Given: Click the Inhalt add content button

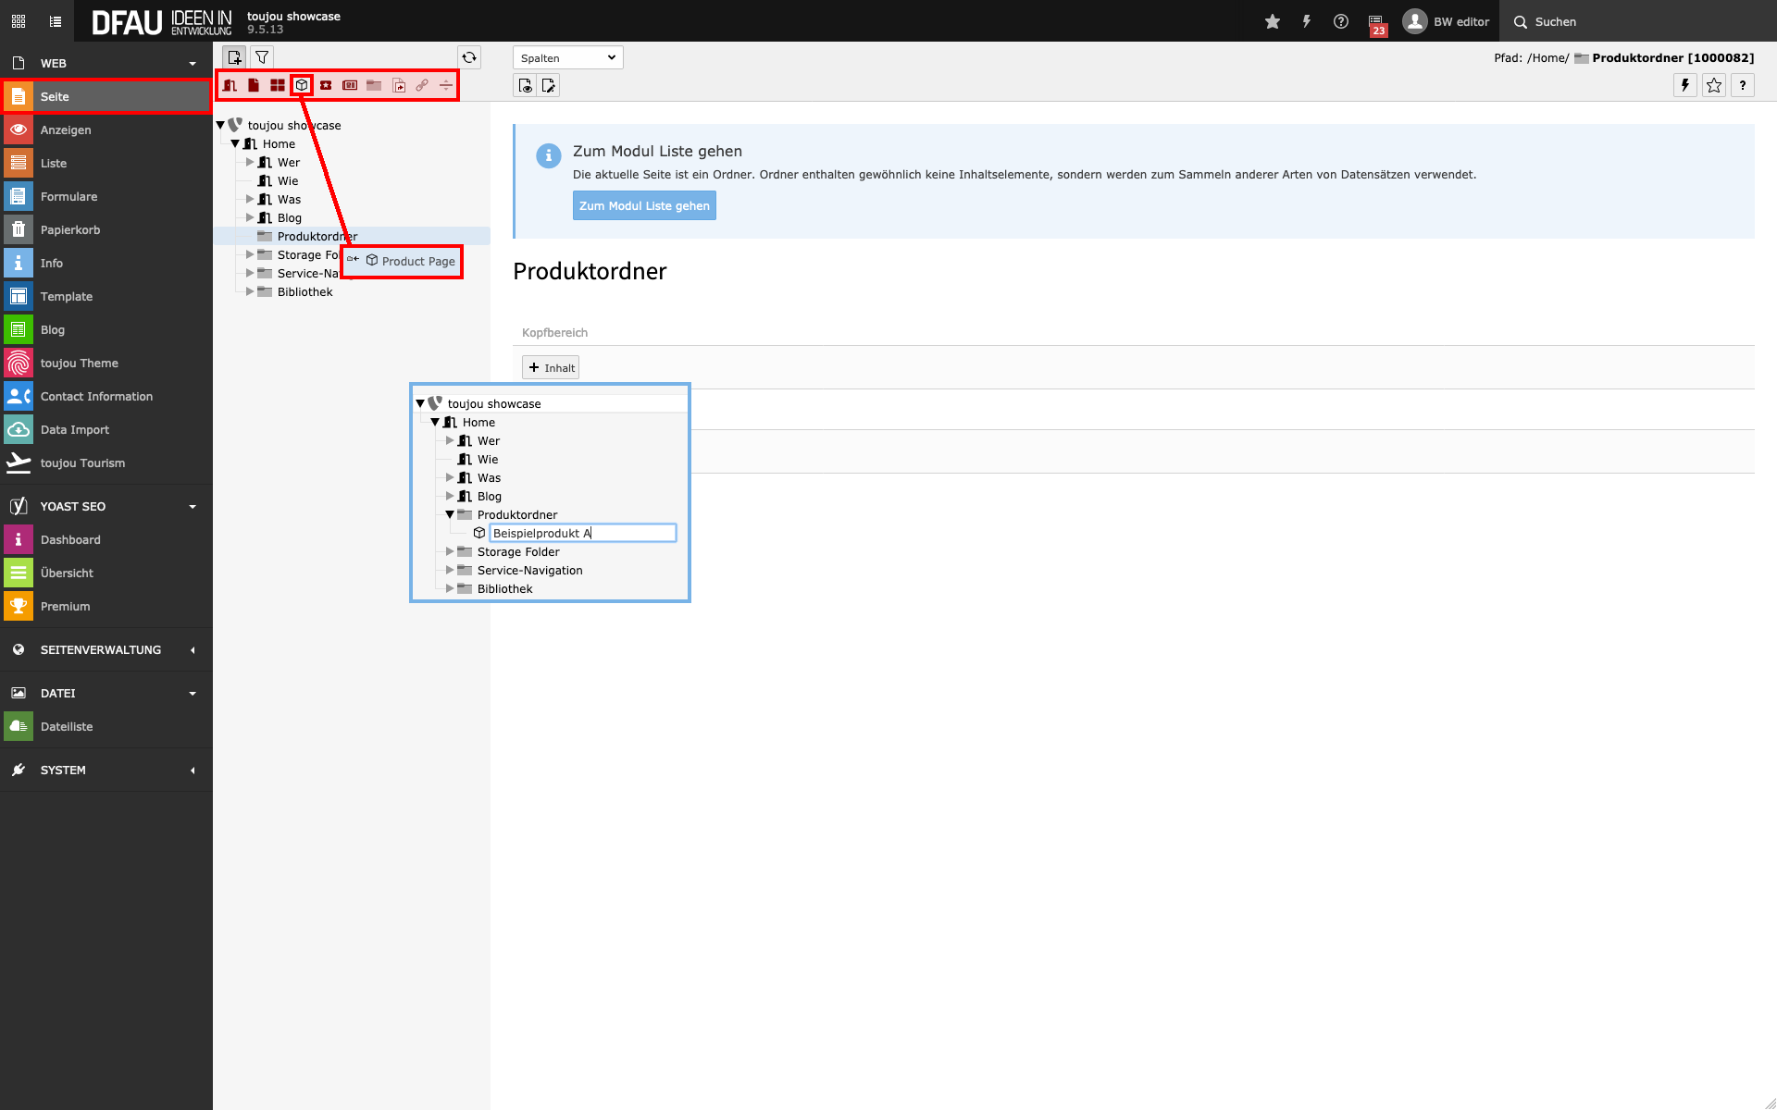Looking at the screenshot, I should (x=551, y=367).
